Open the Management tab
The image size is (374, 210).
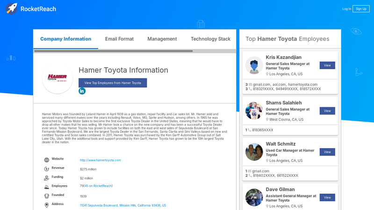pos(162,39)
